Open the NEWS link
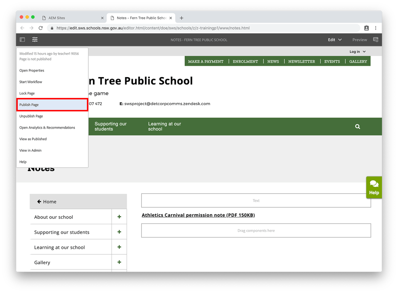This screenshot has width=398, height=293. pos(273,62)
